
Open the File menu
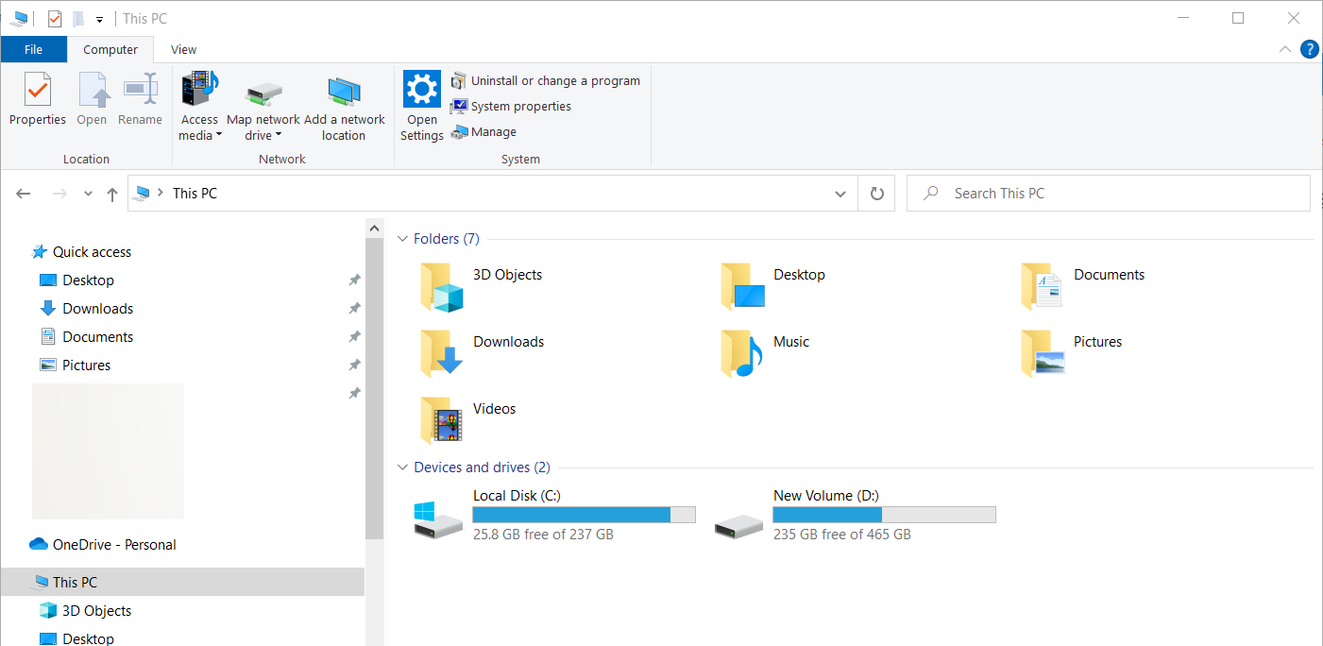(33, 49)
